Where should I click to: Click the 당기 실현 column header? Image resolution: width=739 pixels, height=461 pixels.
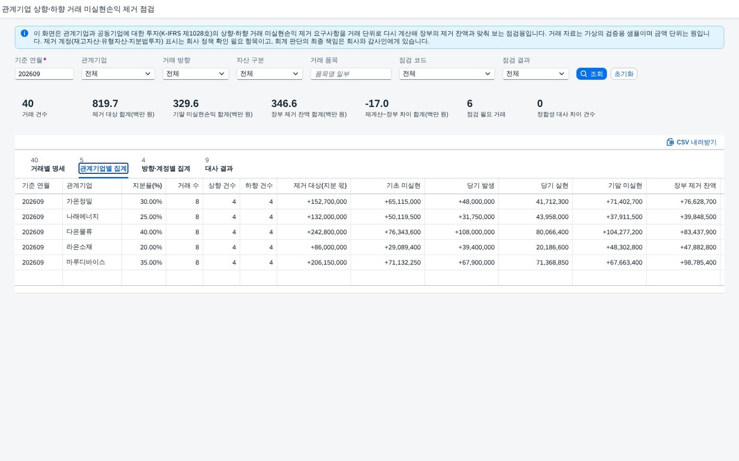tap(535, 185)
